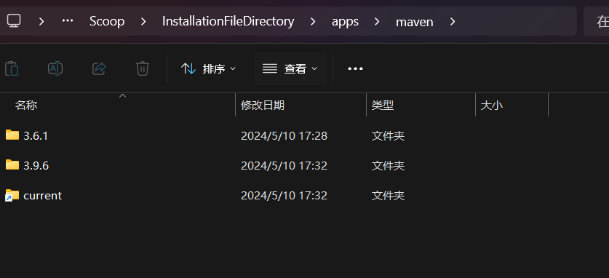This screenshot has height=278, width=609.
Task: Navigate to apps breadcrumb
Action: (345, 22)
